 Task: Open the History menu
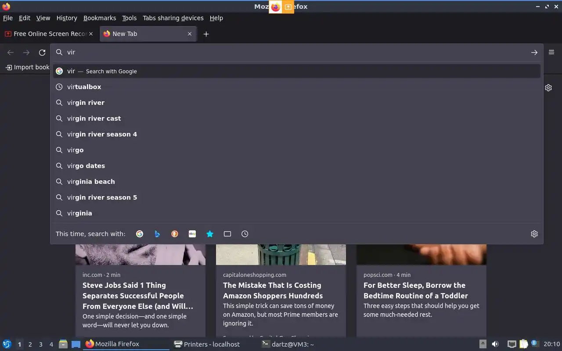[67, 18]
